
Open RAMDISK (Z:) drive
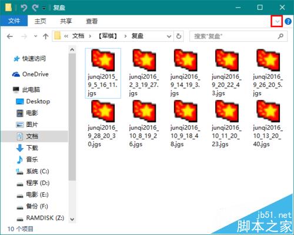45,218
